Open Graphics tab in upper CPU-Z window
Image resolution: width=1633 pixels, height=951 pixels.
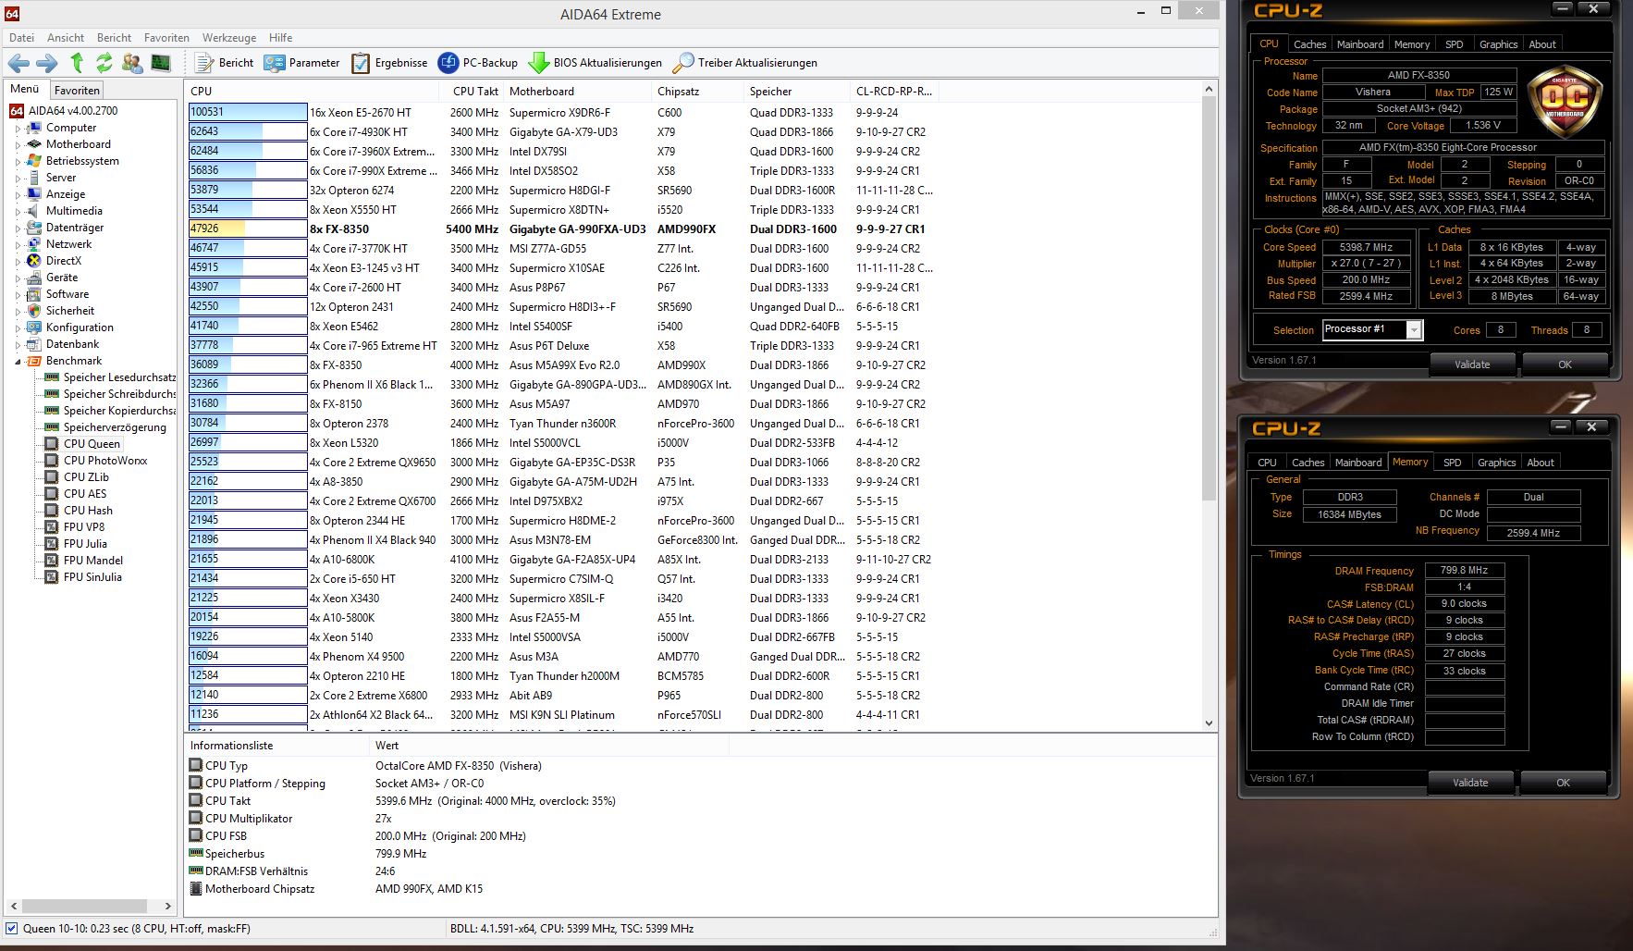tap(1498, 44)
